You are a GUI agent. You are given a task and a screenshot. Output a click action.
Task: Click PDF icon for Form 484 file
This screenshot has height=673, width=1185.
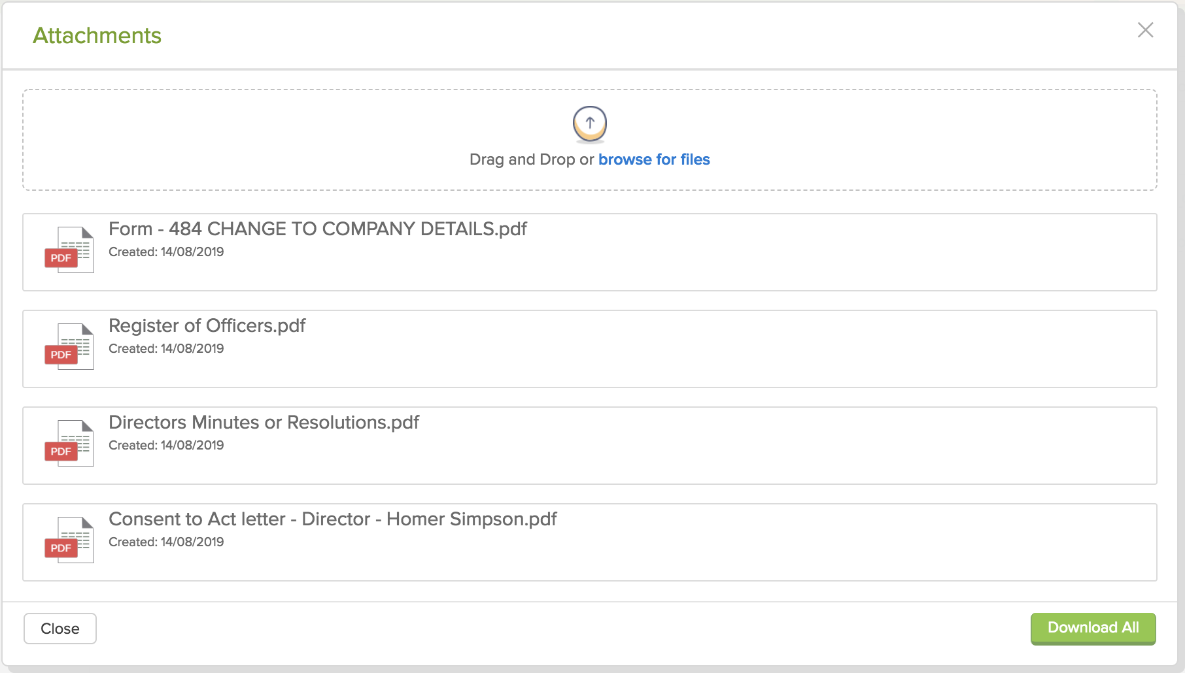point(69,250)
